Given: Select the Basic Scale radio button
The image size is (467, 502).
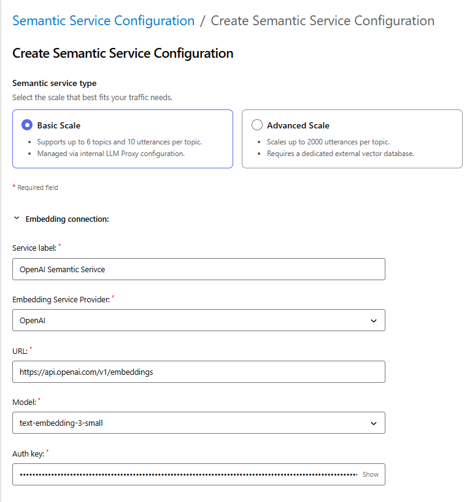Looking at the screenshot, I should pyautogui.click(x=27, y=125).
